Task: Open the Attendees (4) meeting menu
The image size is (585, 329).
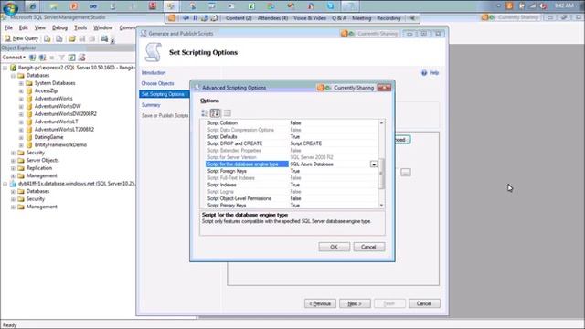Action: 272,18
